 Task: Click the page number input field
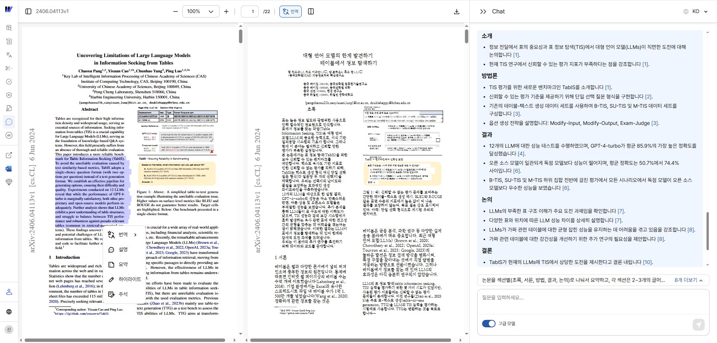249,11
